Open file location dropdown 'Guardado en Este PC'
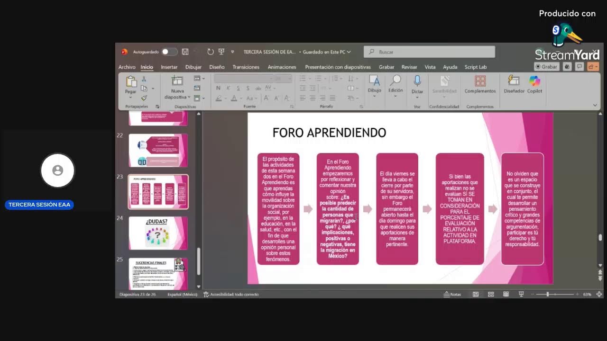Screen dimensions: 607x341 (x=327, y=52)
